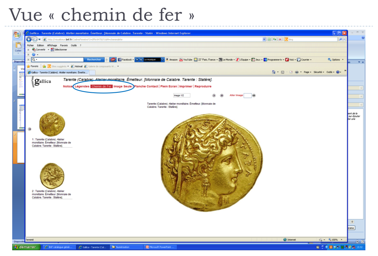
Task: Click the Imprimer link
Action: (x=186, y=86)
